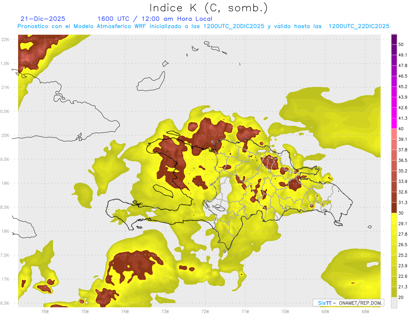Click the '18N' latitude label
Viewport: 410px width, 316px height.
coord(5,231)
